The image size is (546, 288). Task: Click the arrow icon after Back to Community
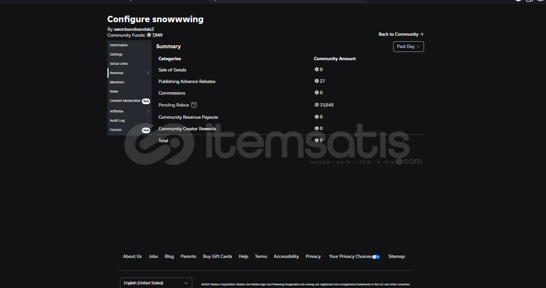pos(422,34)
